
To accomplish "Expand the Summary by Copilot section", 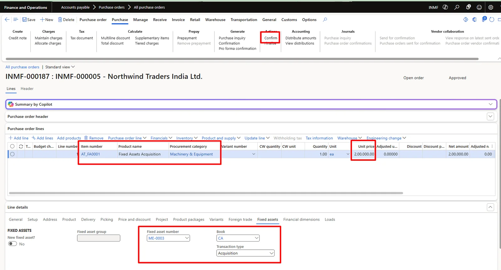I will click(x=490, y=104).
